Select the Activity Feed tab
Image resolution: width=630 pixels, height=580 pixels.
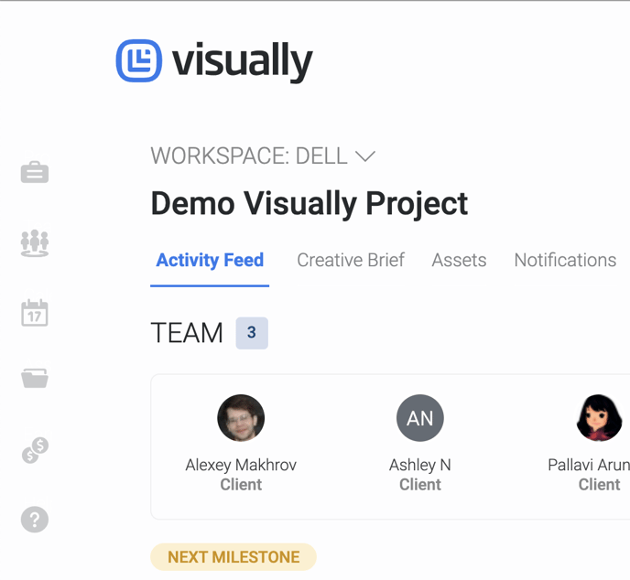click(x=210, y=260)
